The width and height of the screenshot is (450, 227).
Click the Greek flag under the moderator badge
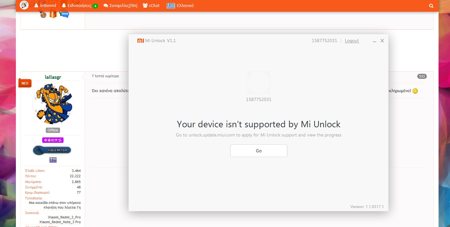click(53, 160)
